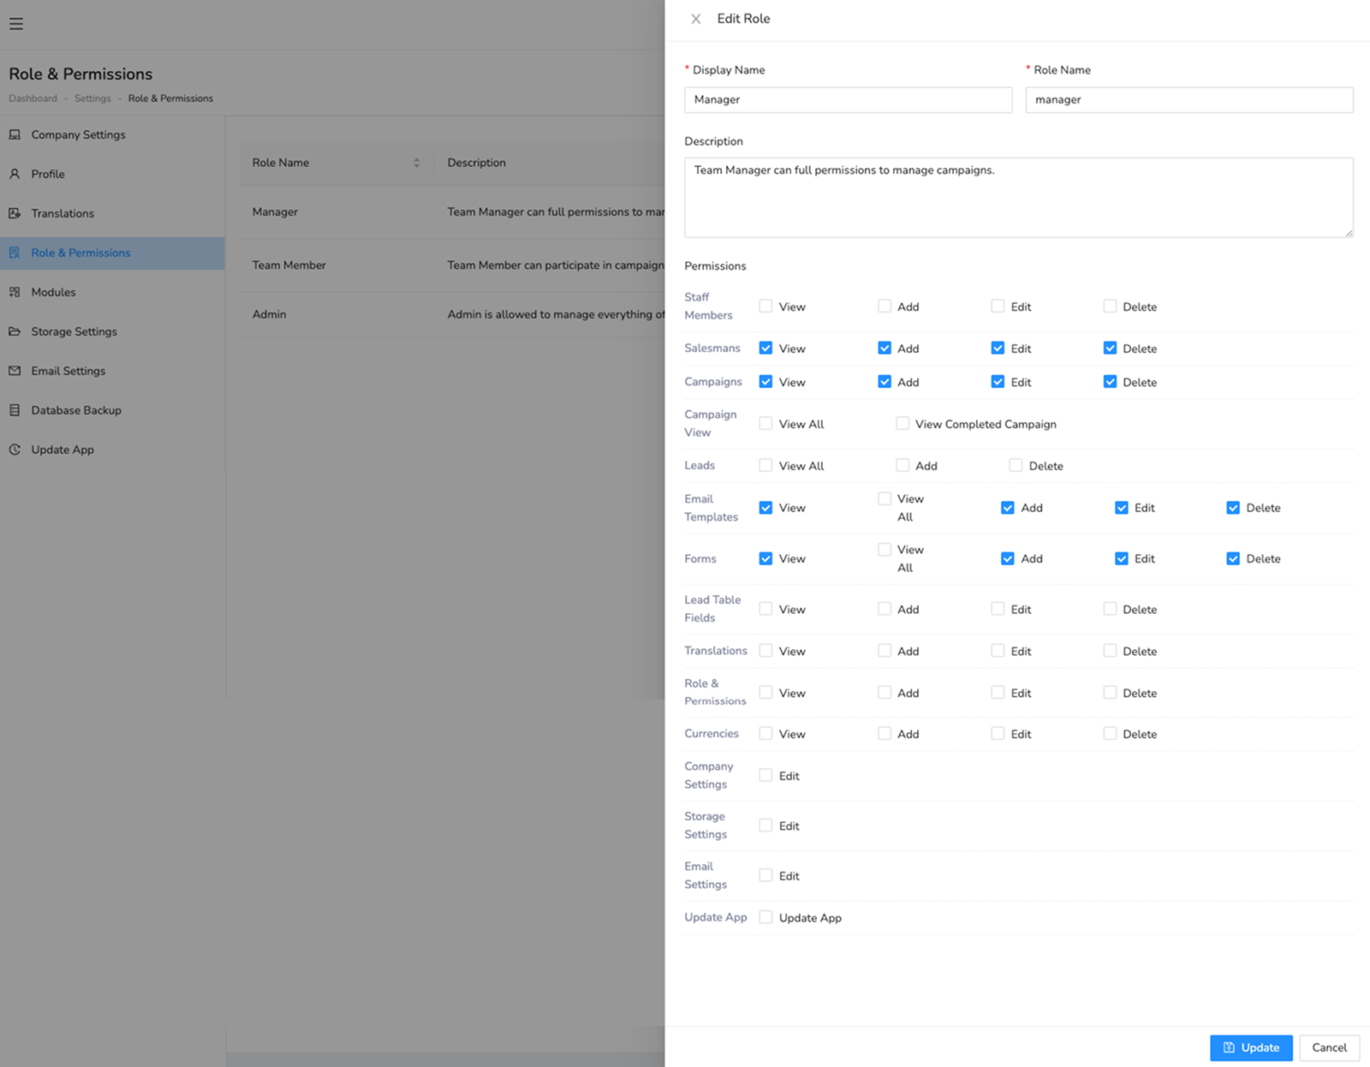Viewport: 1370px width, 1067px height.
Task: Click the Update App clock icon
Action: 15,450
